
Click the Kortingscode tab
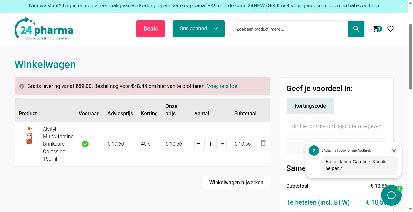pos(310,106)
